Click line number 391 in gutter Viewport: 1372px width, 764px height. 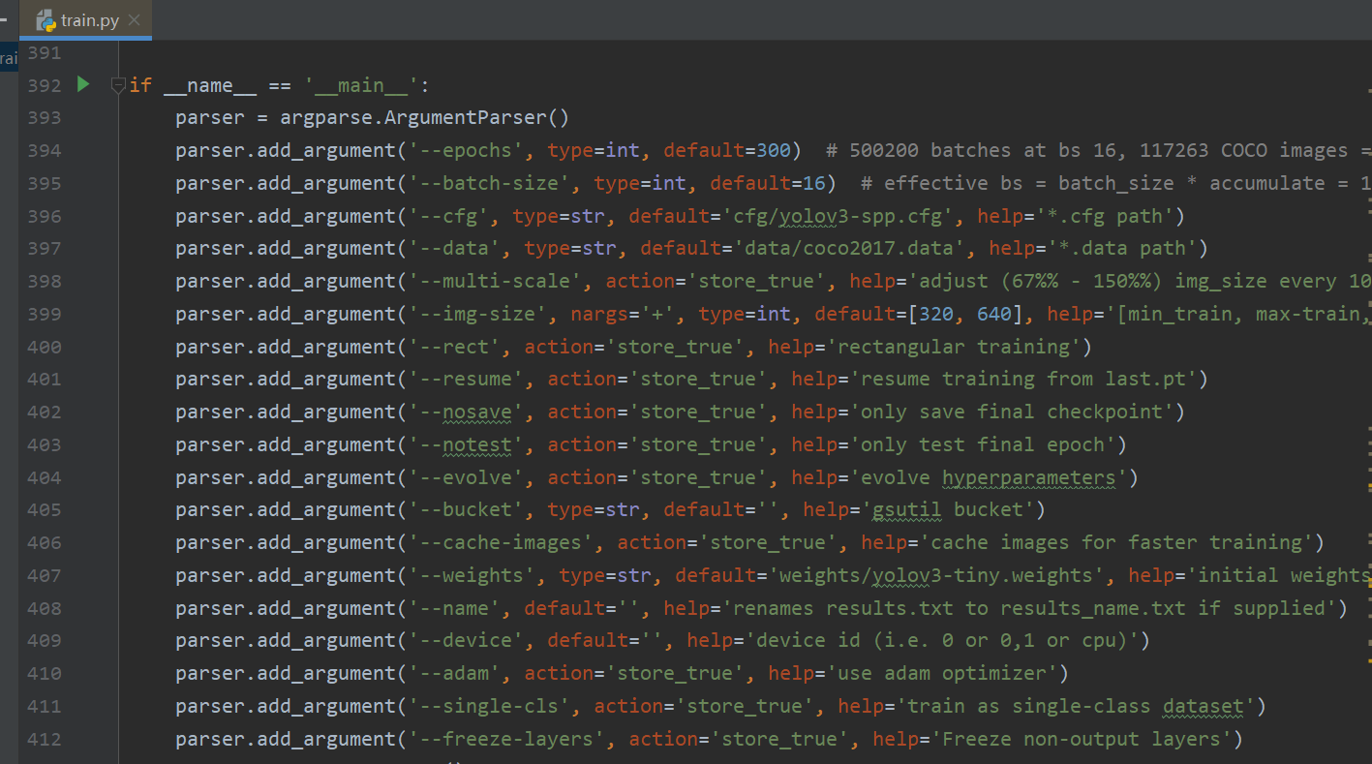click(x=44, y=52)
